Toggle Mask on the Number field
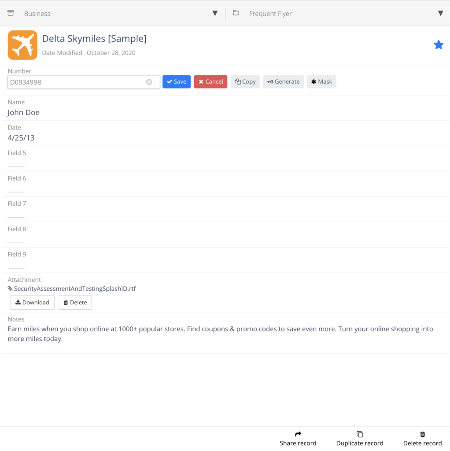Viewport: 450px width, 451px height. (x=321, y=82)
